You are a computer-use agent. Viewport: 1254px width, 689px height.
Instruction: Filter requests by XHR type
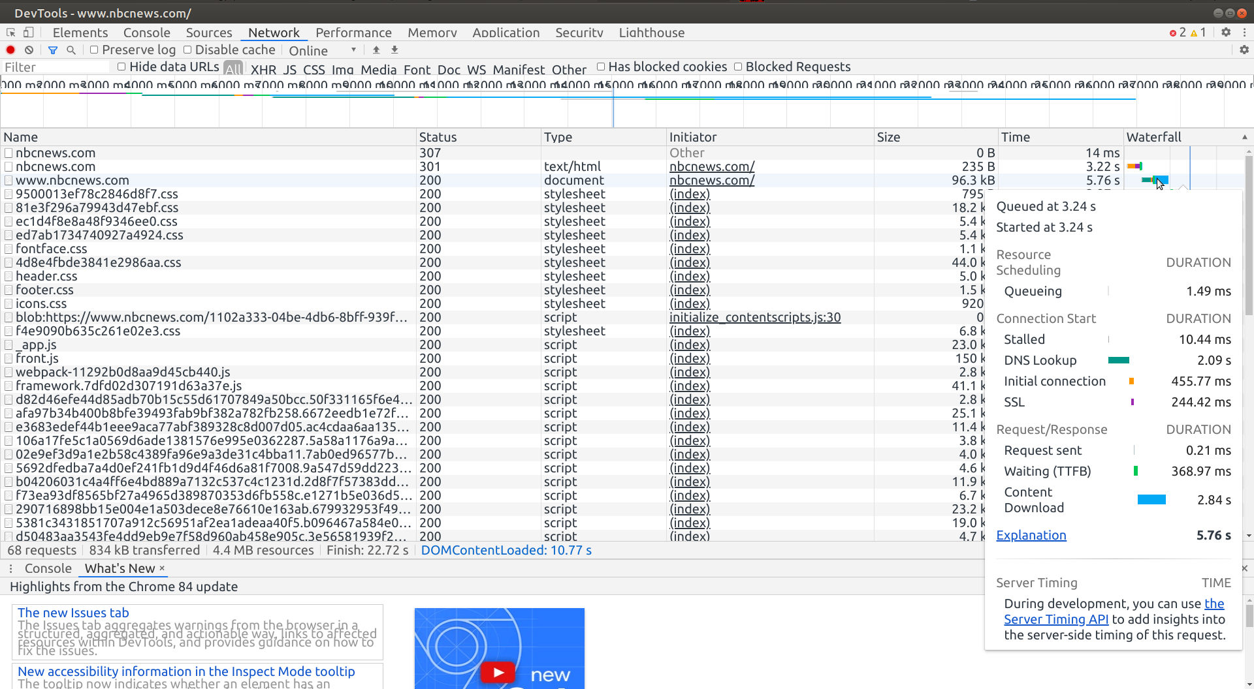(263, 69)
